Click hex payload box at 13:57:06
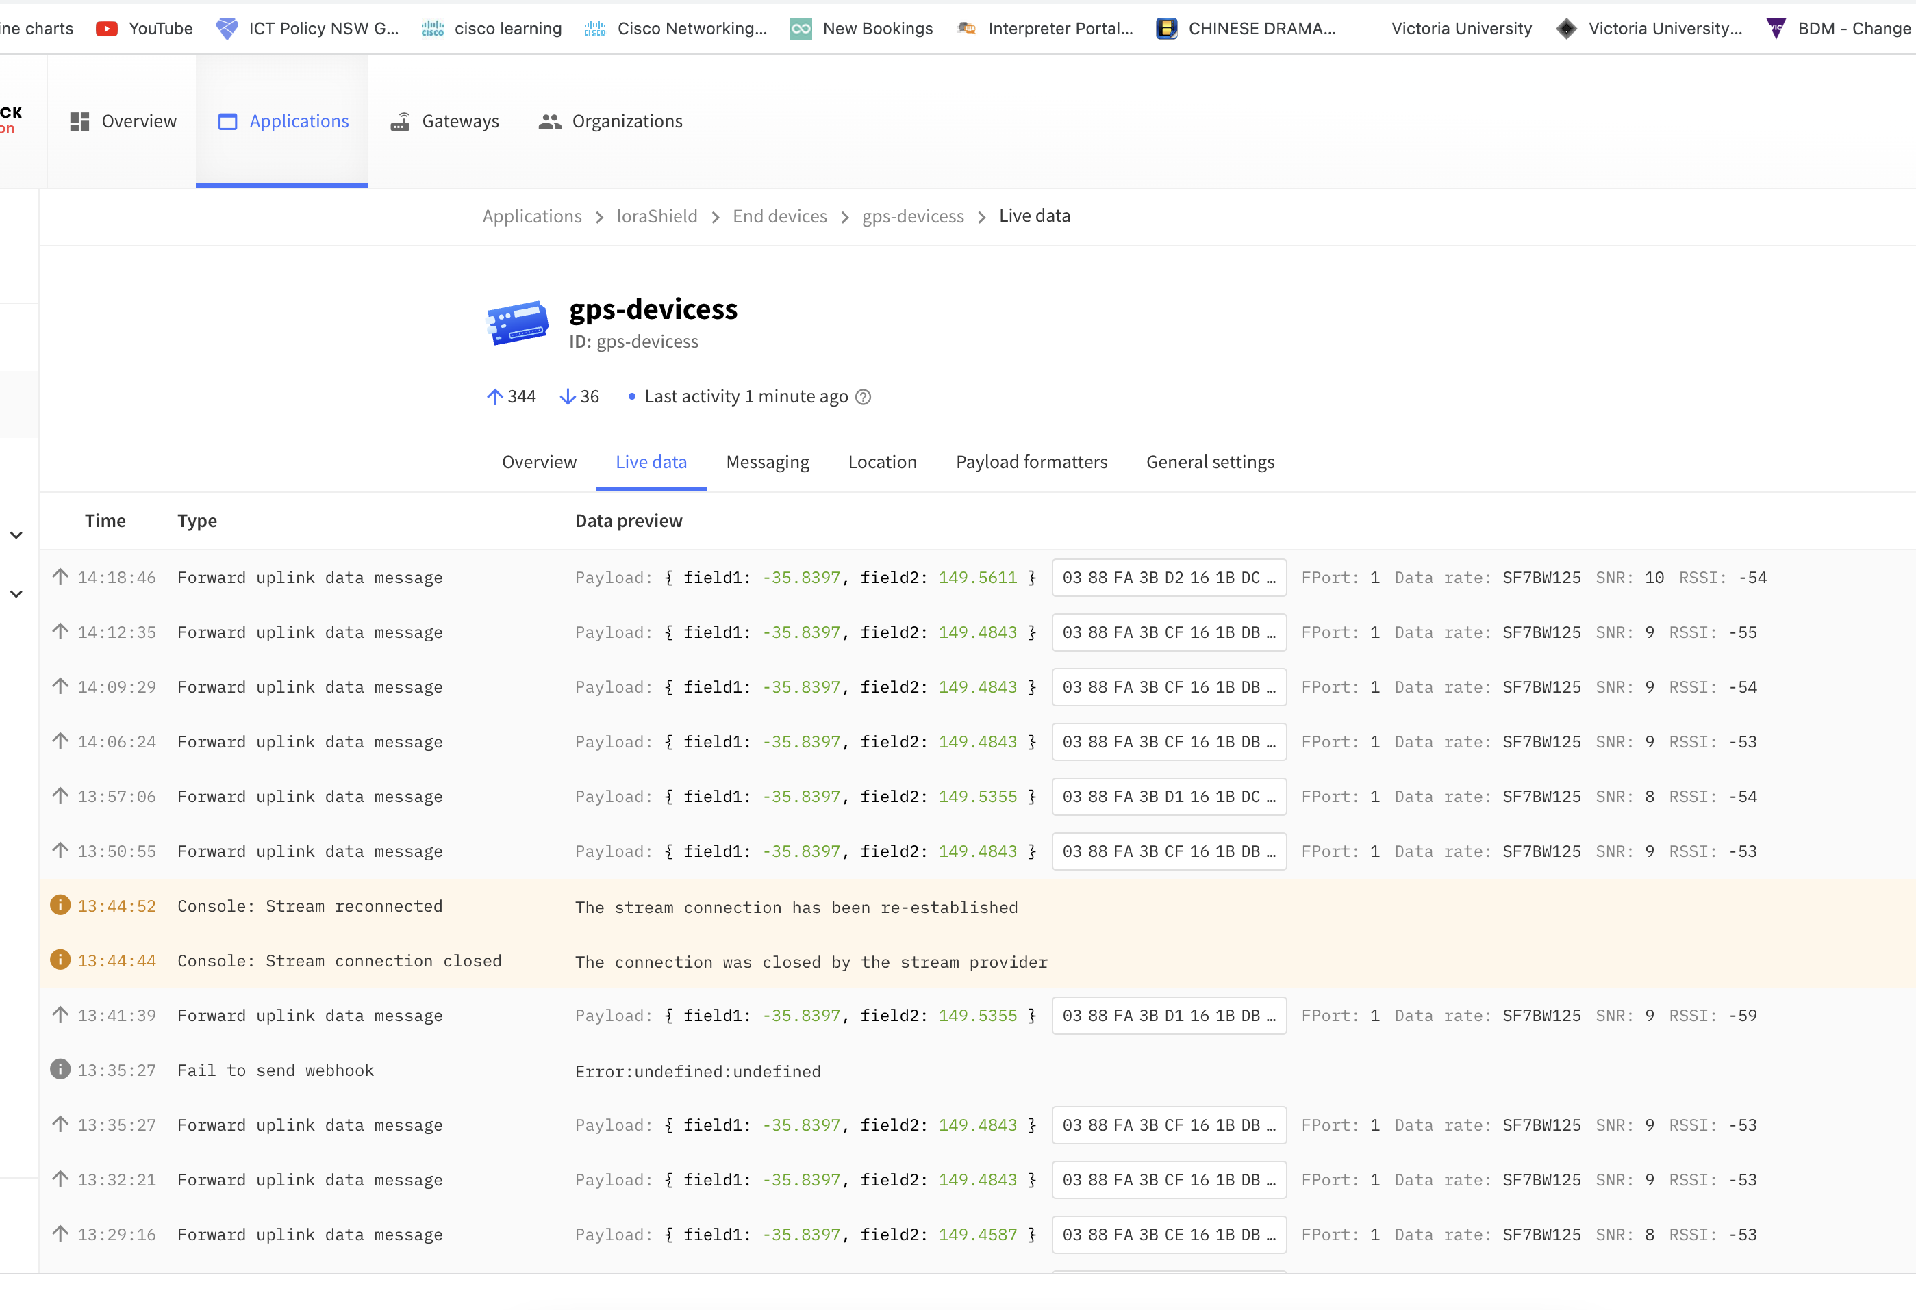 (1168, 797)
